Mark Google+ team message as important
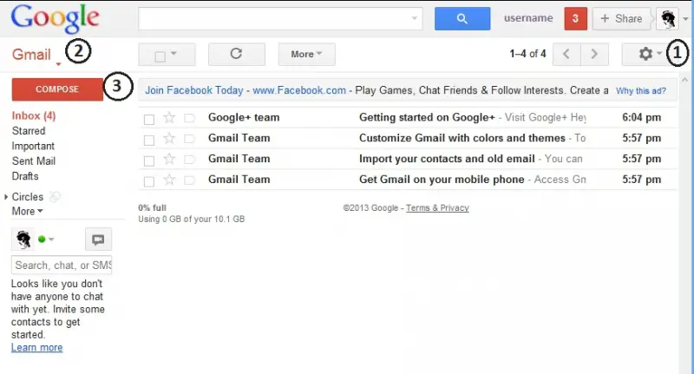The image size is (694, 374). click(189, 118)
